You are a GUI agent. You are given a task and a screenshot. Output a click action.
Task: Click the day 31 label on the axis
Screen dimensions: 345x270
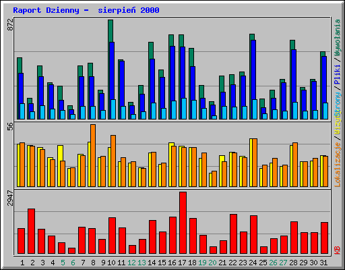(x=323, y=263)
